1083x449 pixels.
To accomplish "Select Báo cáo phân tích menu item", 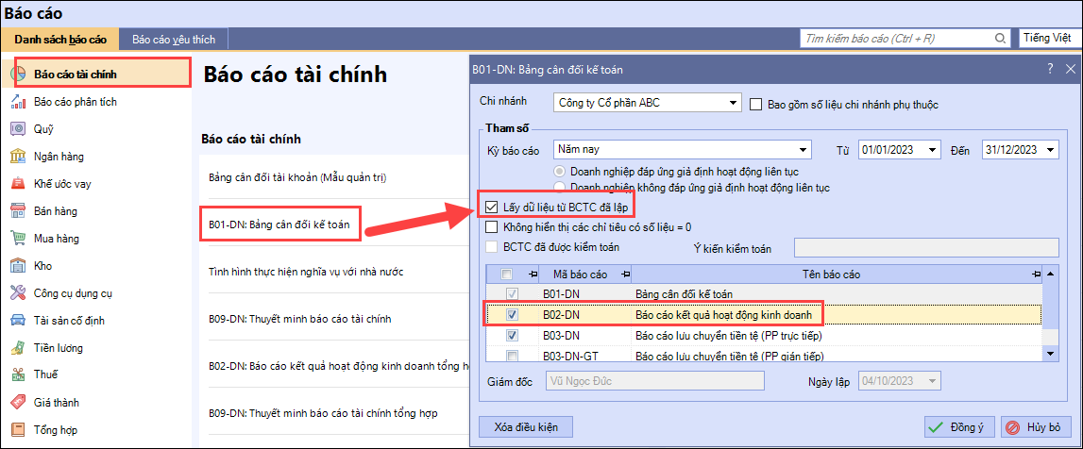I will [x=76, y=102].
